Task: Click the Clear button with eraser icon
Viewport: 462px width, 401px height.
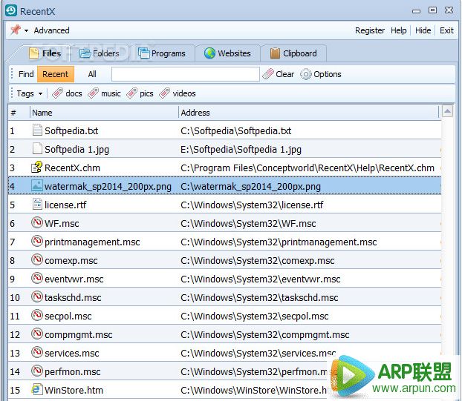Action: click(x=278, y=74)
